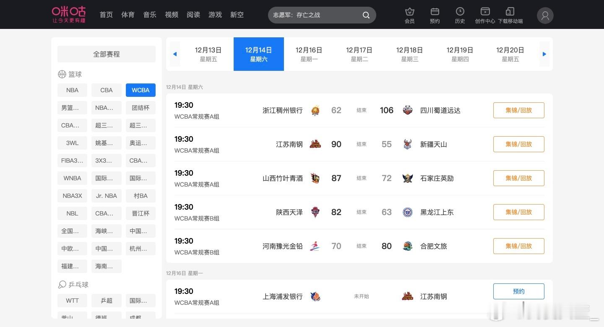
Task: Click 河南豫光金铅 team logo
Action: tap(315, 246)
